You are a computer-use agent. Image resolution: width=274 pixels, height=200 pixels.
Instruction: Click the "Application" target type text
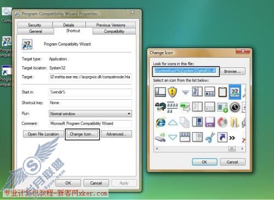[58, 59]
